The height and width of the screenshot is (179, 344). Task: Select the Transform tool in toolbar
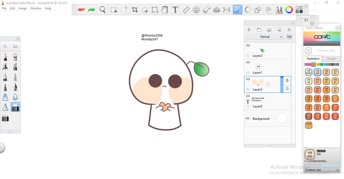155,10
